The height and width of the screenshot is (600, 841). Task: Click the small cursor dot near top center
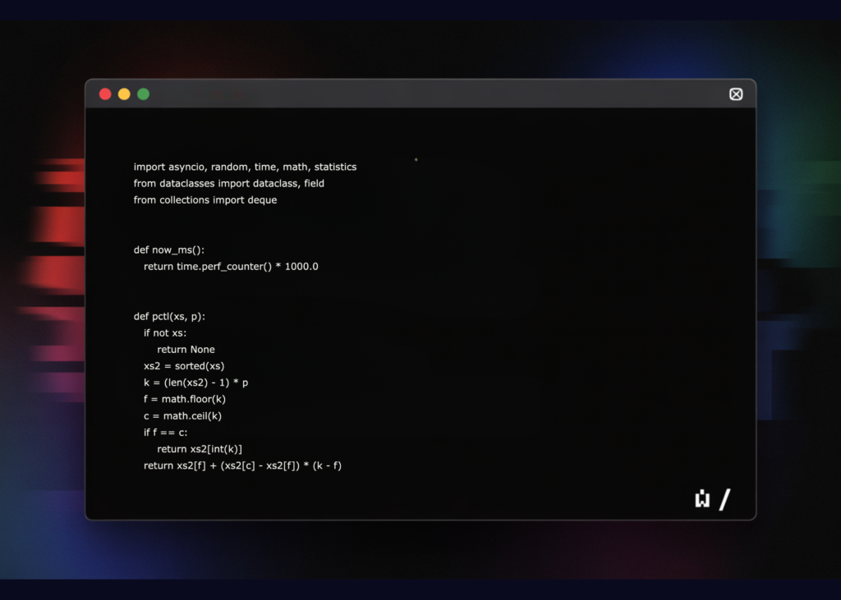416,159
